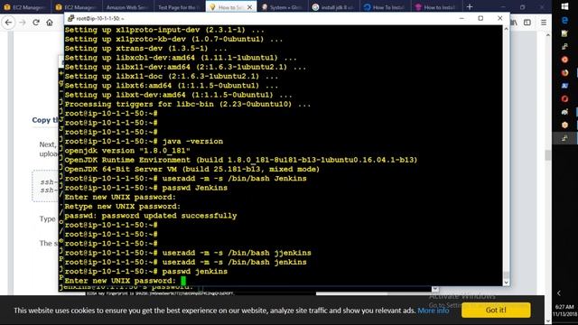Viewport: 578px width, 325px height.
Task: Click 'openjdk version "1.8.0_181"' output line
Action: pyautogui.click(x=127, y=151)
